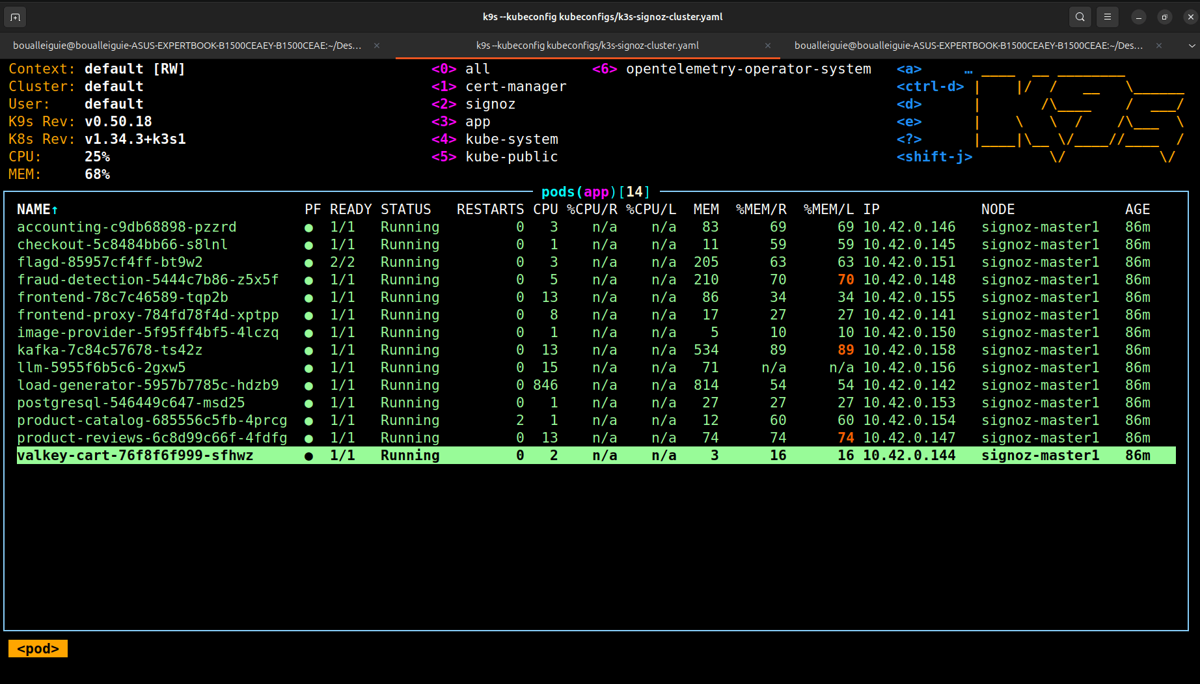
Task: Select the cert-manager namespace shortcut
Action: point(499,87)
